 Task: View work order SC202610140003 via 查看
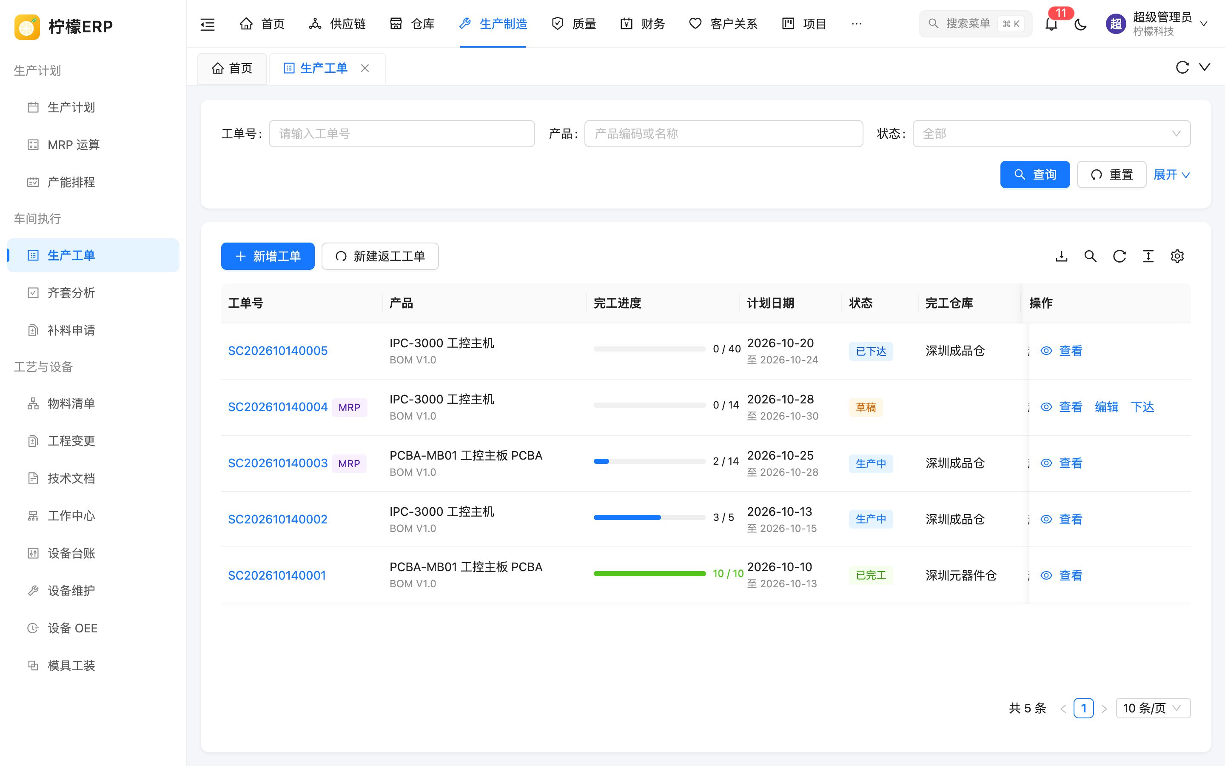pyautogui.click(x=1062, y=463)
